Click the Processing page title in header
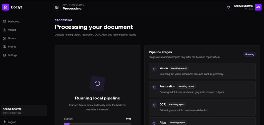The image size is (264, 125). [72, 9]
